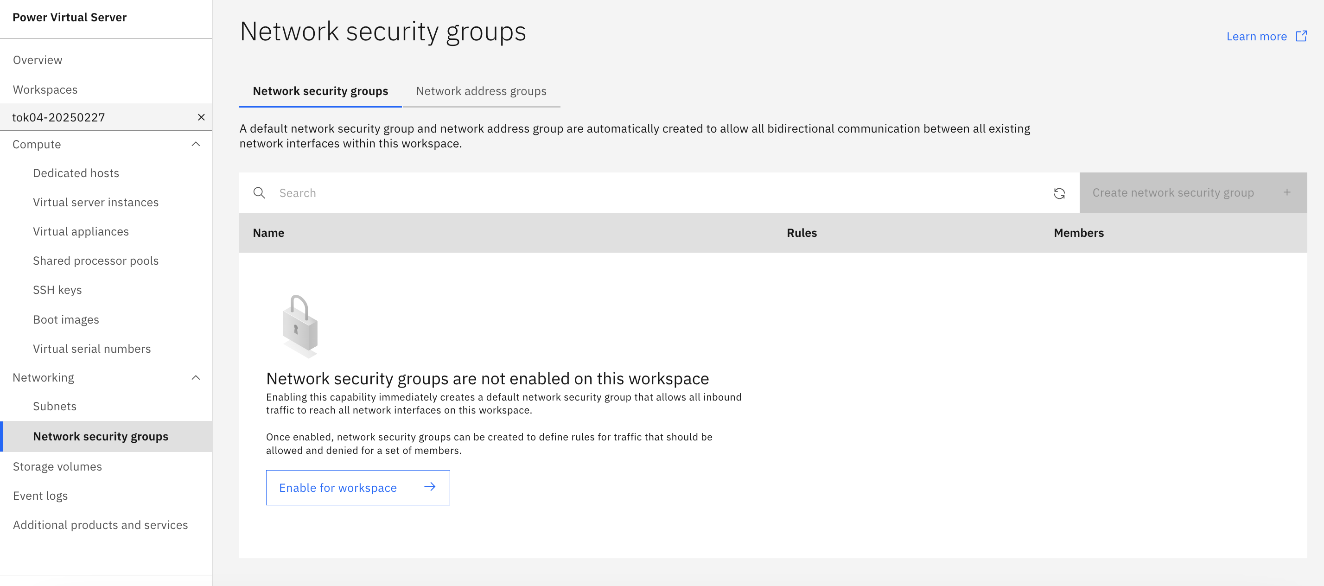Open SSH keys page
The height and width of the screenshot is (586, 1324).
click(57, 290)
